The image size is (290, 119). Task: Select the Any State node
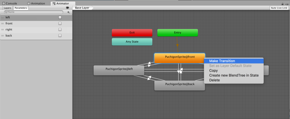pos(132,42)
